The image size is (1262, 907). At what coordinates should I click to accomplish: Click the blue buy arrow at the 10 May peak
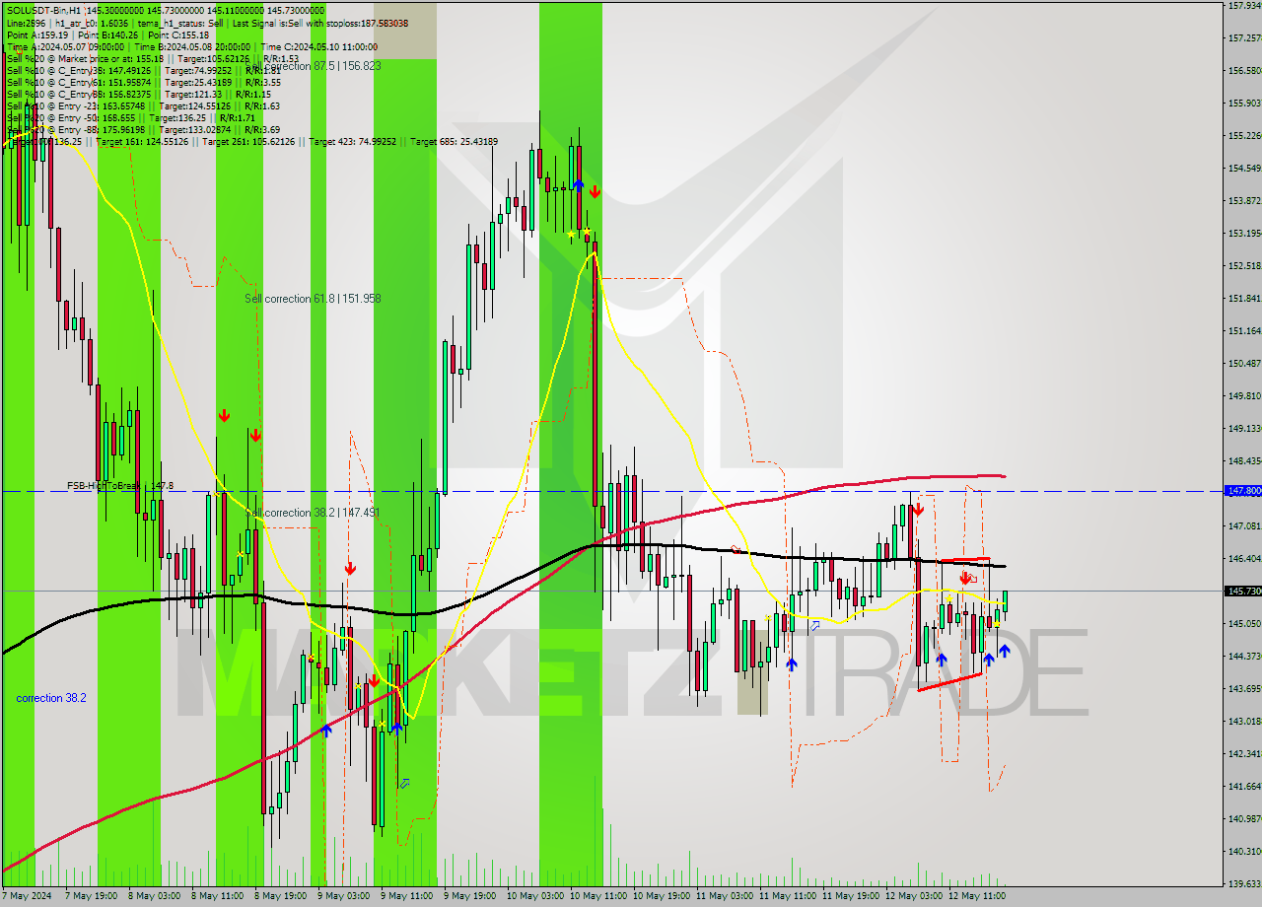tap(579, 184)
